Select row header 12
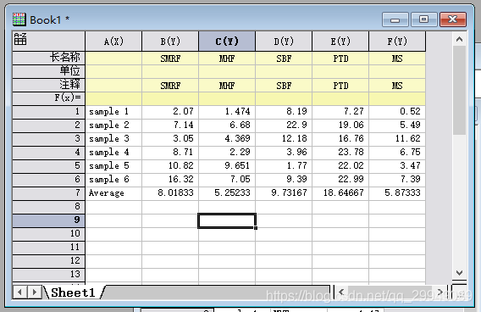 point(49,261)
